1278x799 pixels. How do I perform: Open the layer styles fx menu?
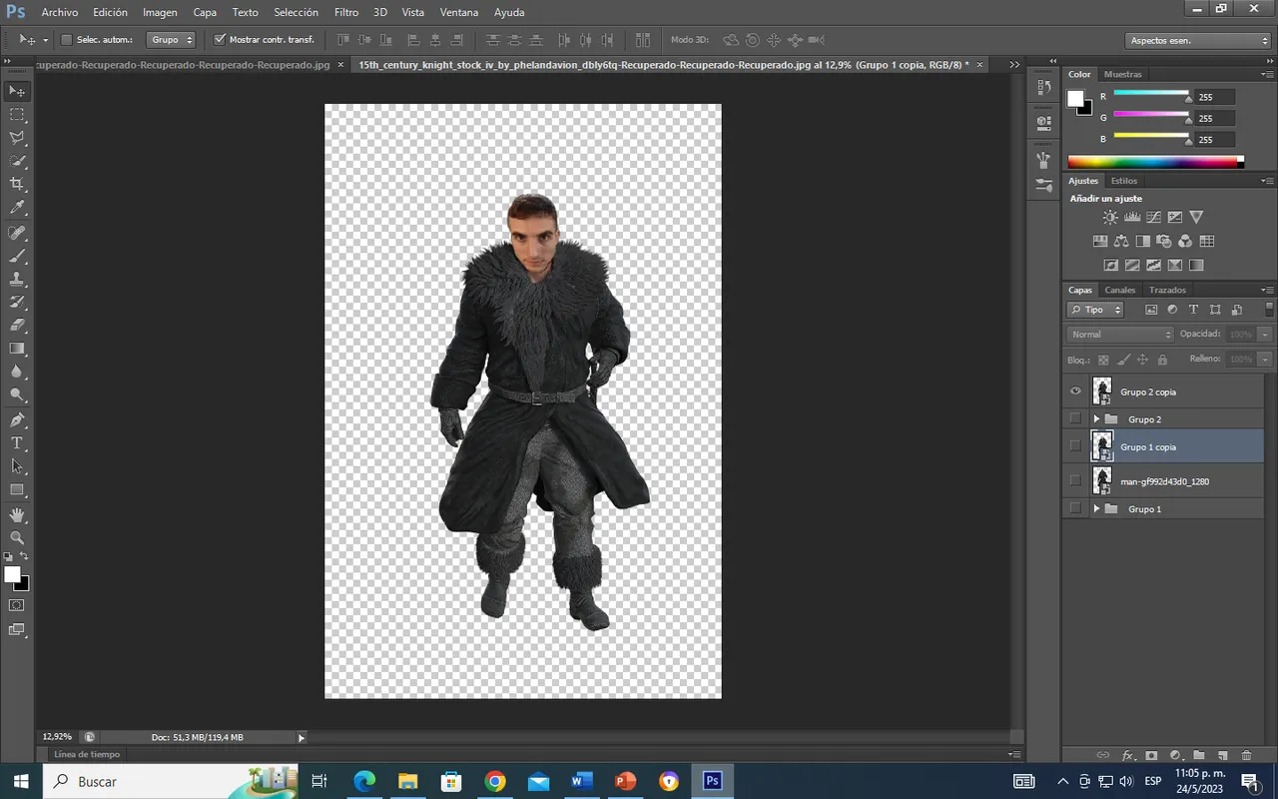click(x=1128, y=756)
